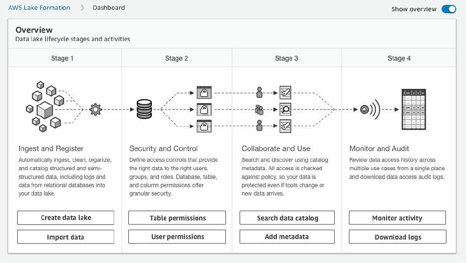Toggle the Show overview switch off

448,9
